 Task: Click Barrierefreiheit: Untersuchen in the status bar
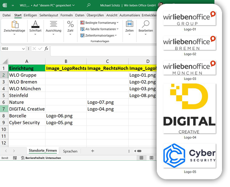coord(41,158)
